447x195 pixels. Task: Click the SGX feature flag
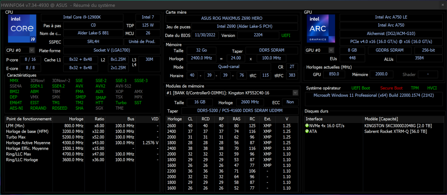coord(99,108)
